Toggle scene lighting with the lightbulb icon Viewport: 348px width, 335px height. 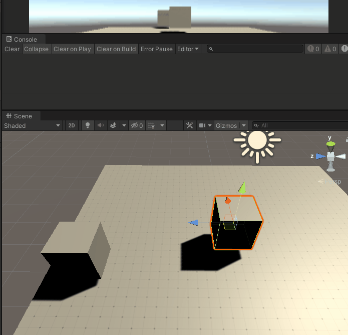pyautogui.click(x=88, y=125)
